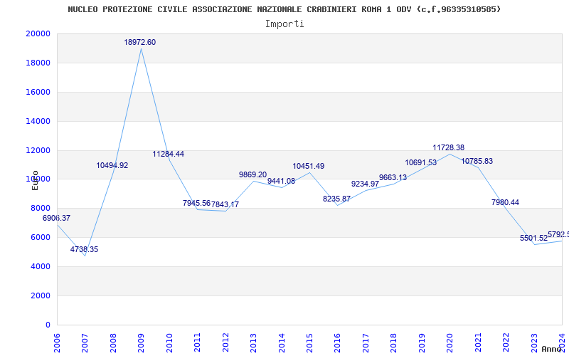The height and width of the screenshot is (356, 569).
Task: Click the 2013 x-axis year label
Action: pos(253,343)
